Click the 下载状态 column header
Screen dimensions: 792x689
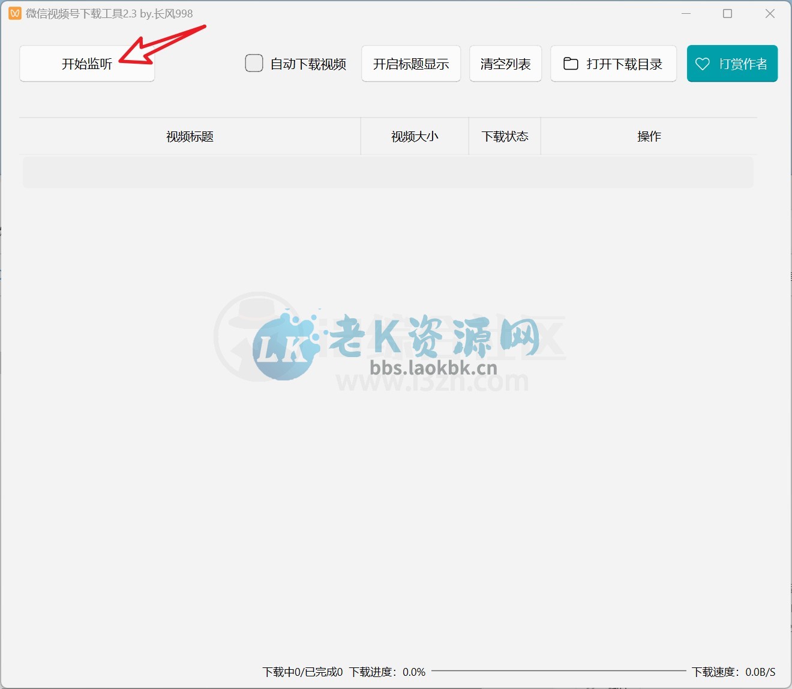pos(505,137)
